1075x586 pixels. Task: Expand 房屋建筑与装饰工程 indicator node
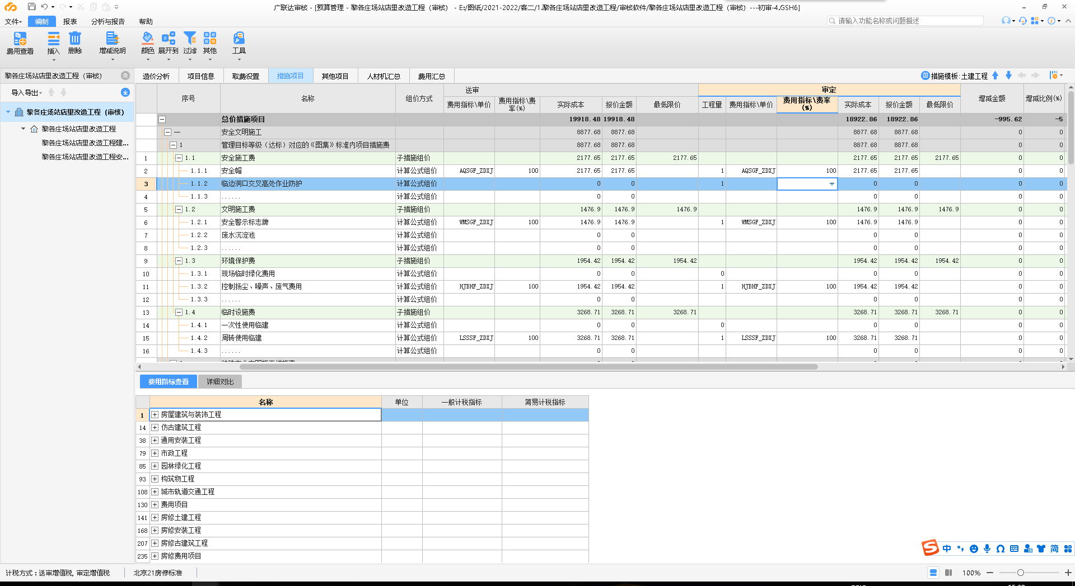point(155,414)
